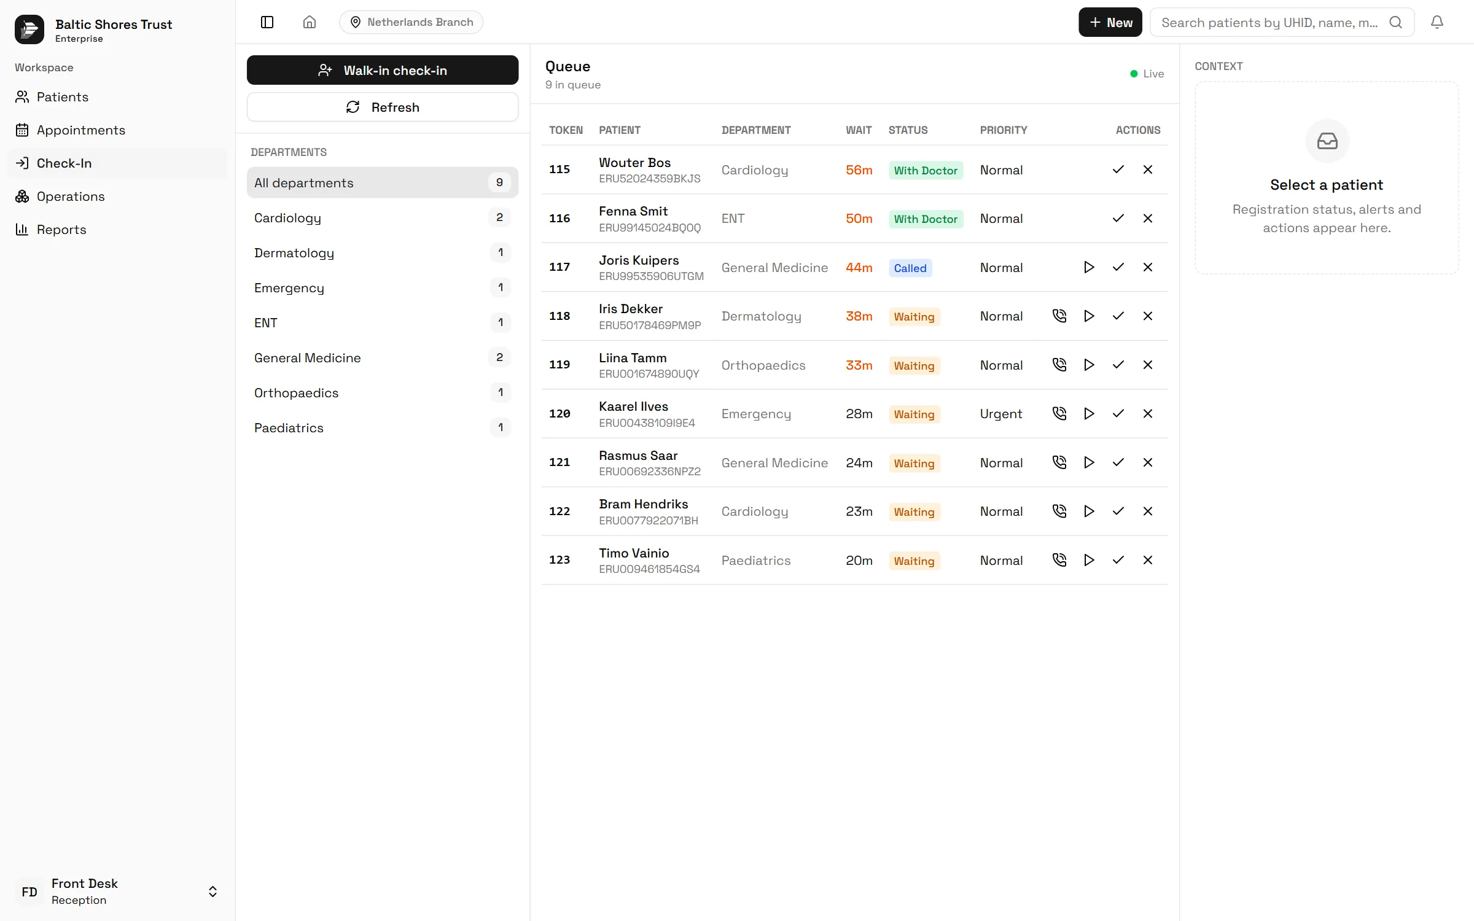Click Walk-in check-in button
The height and width of the screenshot is (921, 1474).
383,70
